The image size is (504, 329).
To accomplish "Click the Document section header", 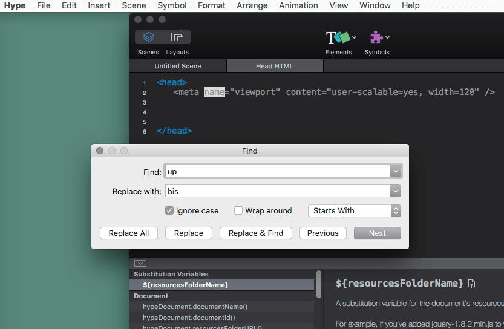I will click(222, 296).
